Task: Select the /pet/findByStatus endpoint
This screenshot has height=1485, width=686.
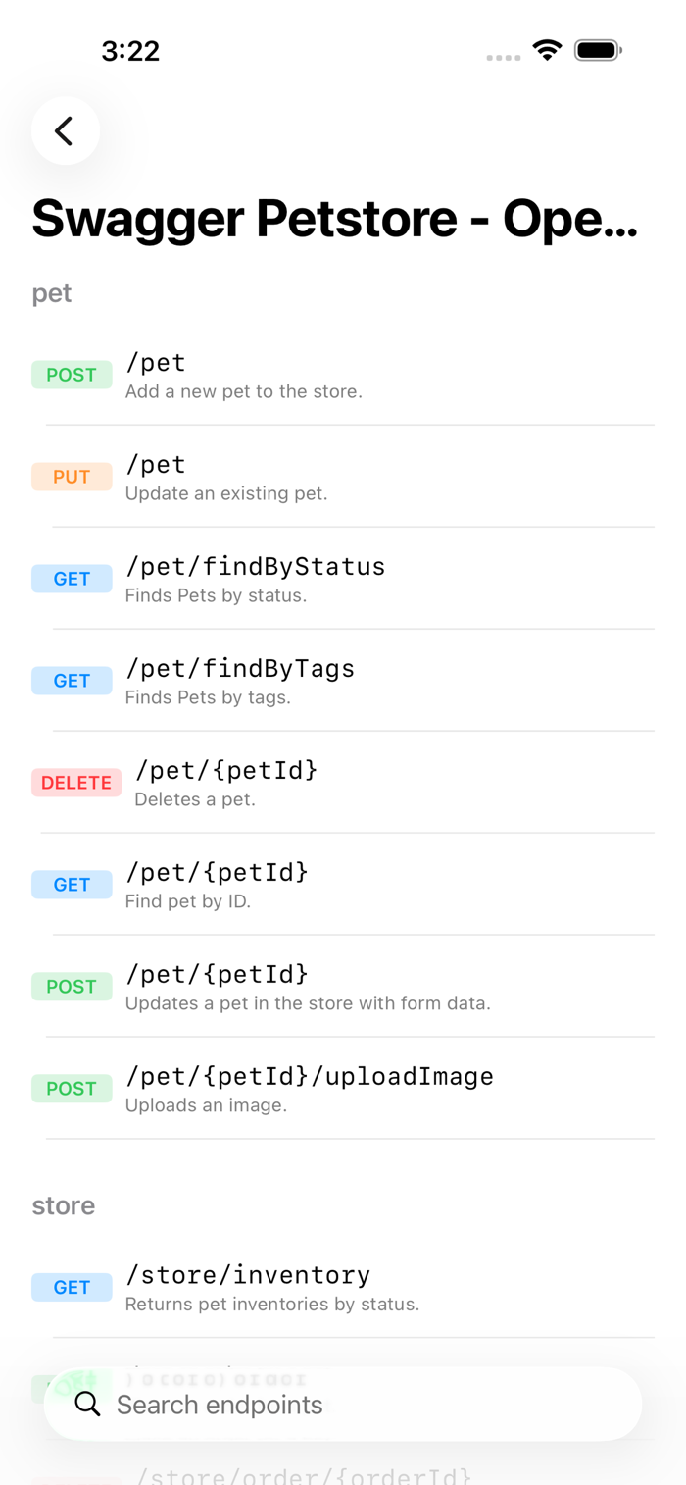Action: (x=343, y=579)
